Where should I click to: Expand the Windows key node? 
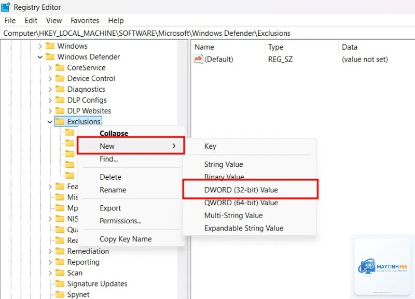[x=40, y=46]
